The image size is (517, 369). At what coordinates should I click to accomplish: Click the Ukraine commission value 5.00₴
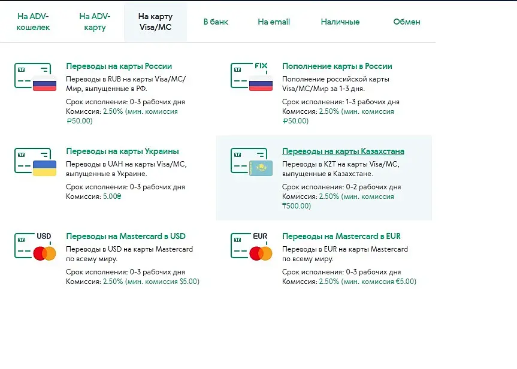coord(112,196)
